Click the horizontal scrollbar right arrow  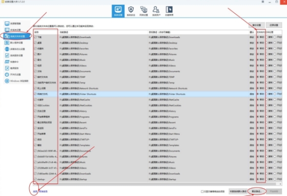coord(280,184)
